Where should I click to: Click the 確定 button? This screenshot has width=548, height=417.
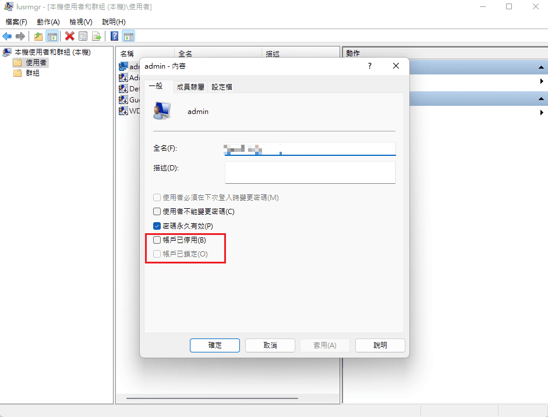pyautogui.click(x=215, y=345)
